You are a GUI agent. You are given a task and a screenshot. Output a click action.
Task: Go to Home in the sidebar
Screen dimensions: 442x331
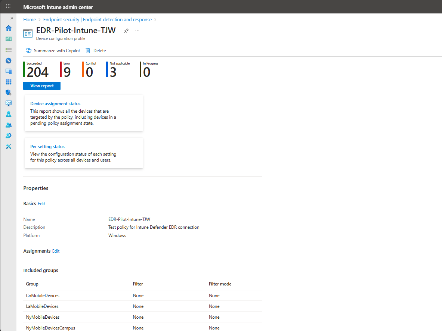point(9,28)
